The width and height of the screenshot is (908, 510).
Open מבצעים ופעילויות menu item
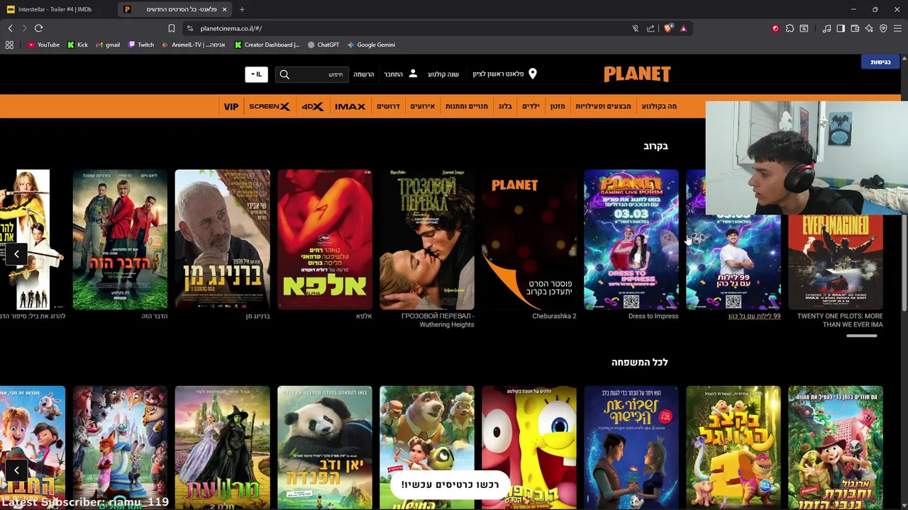pyautogui.click(x=603, y=106)
